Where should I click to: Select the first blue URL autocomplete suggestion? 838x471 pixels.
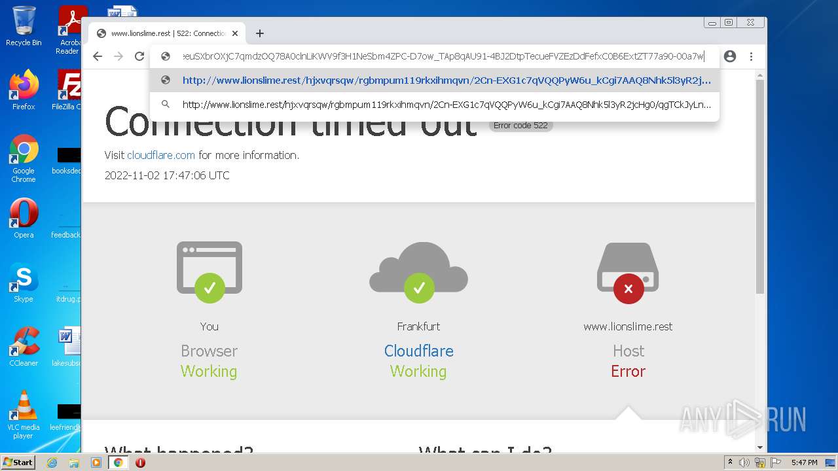(434, 80)
